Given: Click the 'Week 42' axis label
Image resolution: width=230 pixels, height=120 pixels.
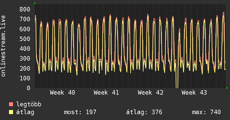Looking at the screenshot, I should (x=150, y=93).
